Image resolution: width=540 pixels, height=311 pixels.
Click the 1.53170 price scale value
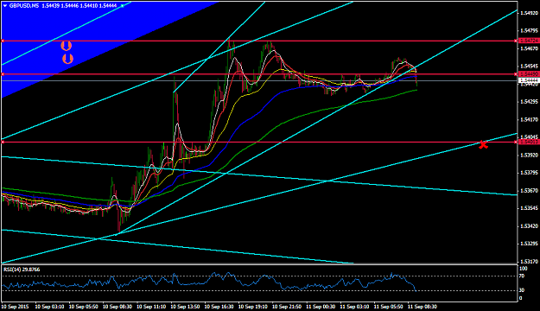[x=529, y=262]
